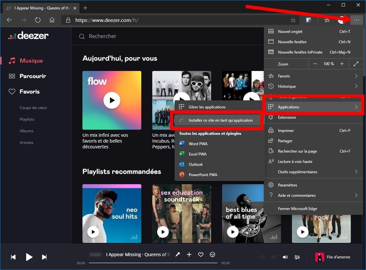Select Rechercher sur la page
The image size is (366, 270).
coord(313,151)
